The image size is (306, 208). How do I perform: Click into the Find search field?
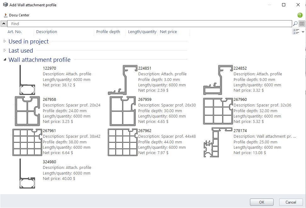pyautogui.click(x=150, y=24)
